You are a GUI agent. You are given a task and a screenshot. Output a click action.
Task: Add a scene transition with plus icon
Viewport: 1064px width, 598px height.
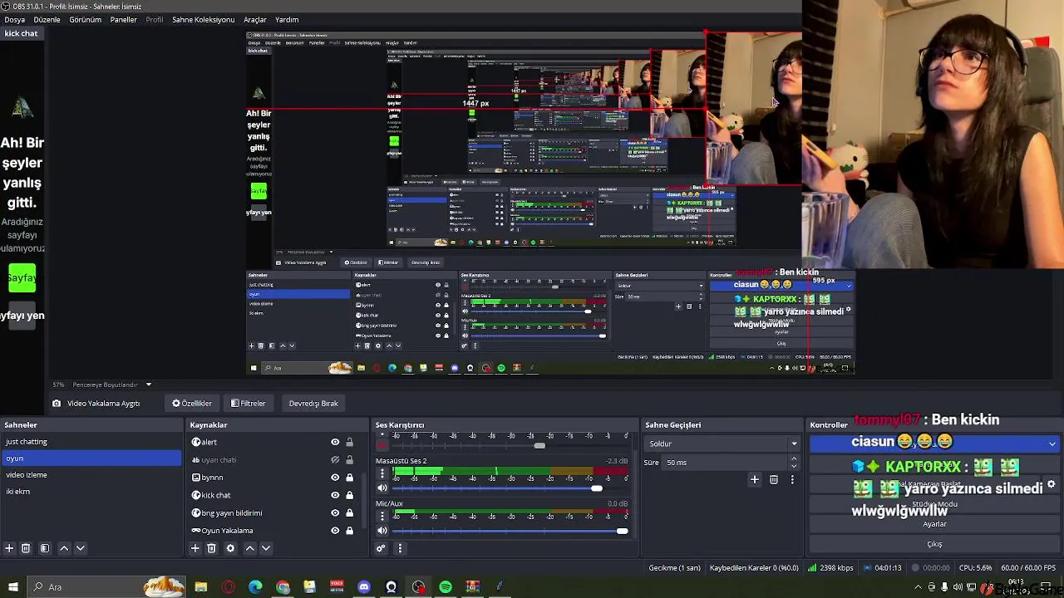755,479
